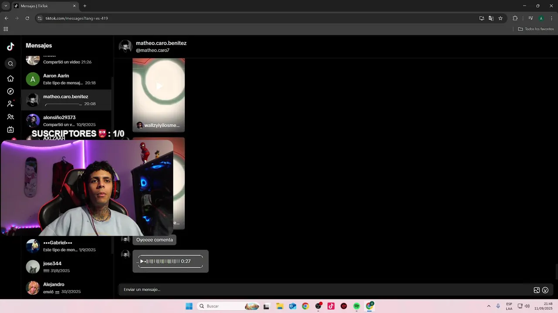Image resolution: width=558 pixels, height=313 pixels.
Task: Open TikTok app from taskbar
Action: [331, 306]
